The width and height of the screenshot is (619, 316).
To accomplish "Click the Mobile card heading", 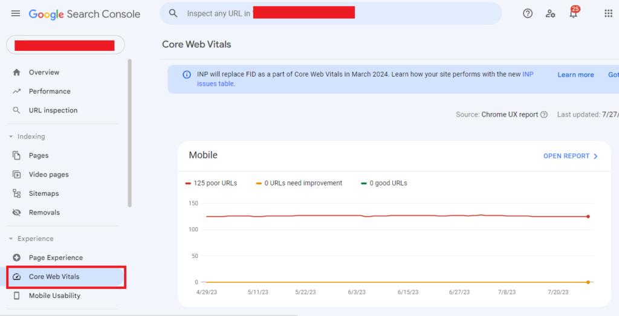I will click(203, 155).
